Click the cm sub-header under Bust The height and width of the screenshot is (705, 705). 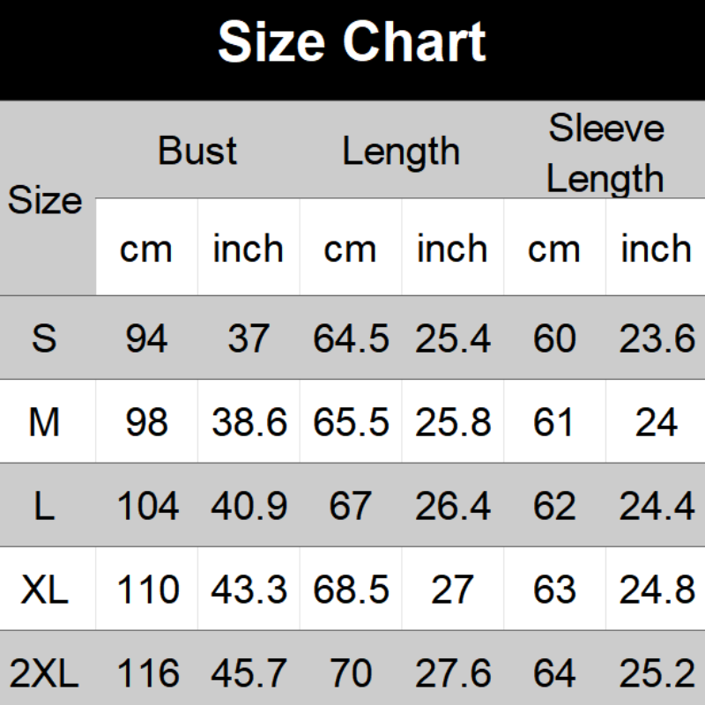click(x=146, y=249)
